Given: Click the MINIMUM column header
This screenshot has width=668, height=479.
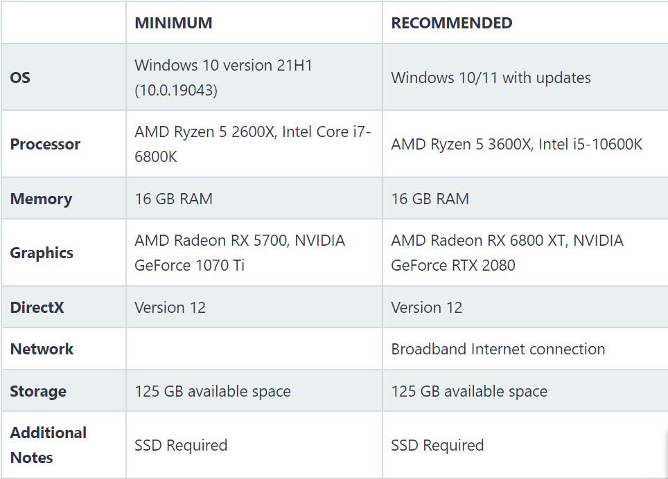Looking at the screenshot, I should (173, 23).
